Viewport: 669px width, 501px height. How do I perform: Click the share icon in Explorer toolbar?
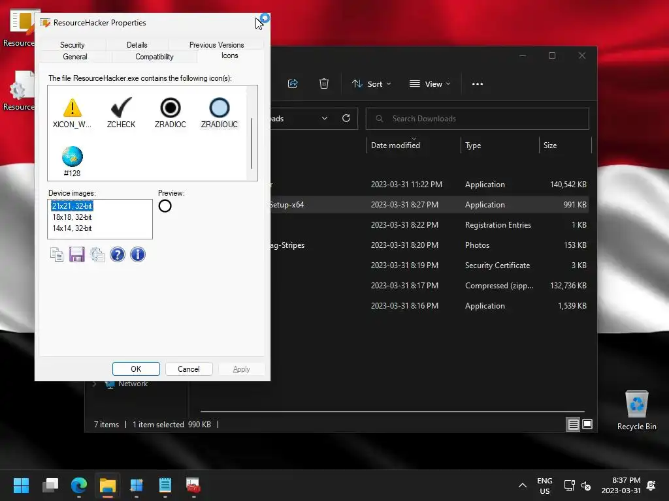pyautogui.click(x=293, y=84)
